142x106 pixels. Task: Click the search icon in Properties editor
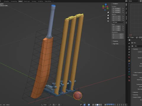pos(141,40)
